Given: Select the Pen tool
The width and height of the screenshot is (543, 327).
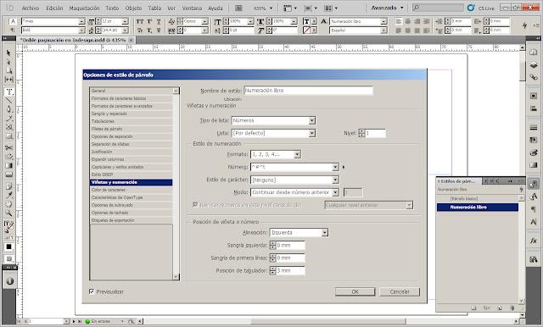Looking at the screenshot, I should (8, 109).
